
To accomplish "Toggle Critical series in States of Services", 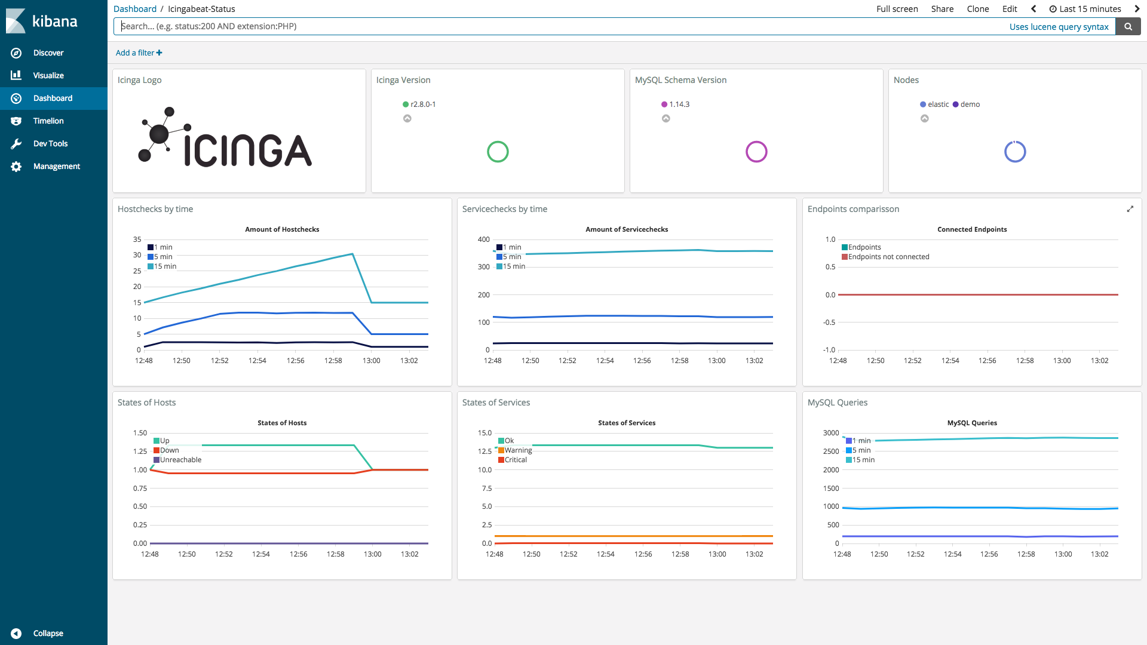I will [513, 460].
